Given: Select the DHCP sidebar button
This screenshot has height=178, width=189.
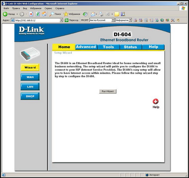Looking at the screenshot, I should click(x=30, y=96).
